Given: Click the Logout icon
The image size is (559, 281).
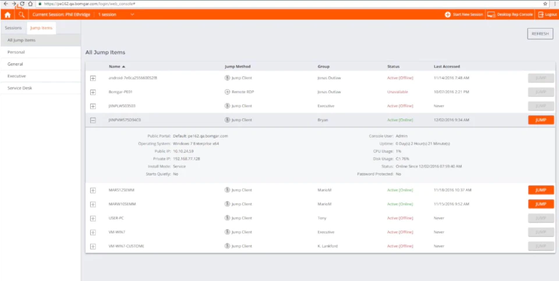Looking at the screenshot, I should (x=541, y=15).
